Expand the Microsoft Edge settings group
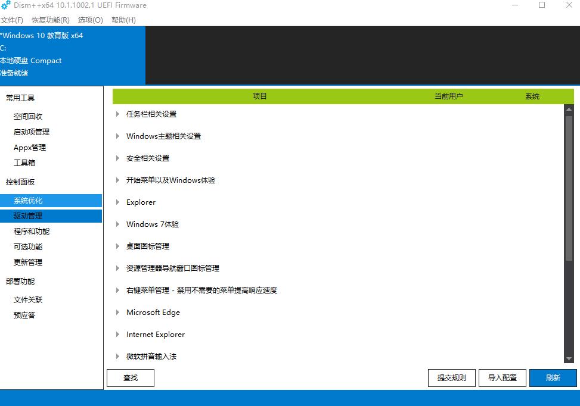 [117, 312]
